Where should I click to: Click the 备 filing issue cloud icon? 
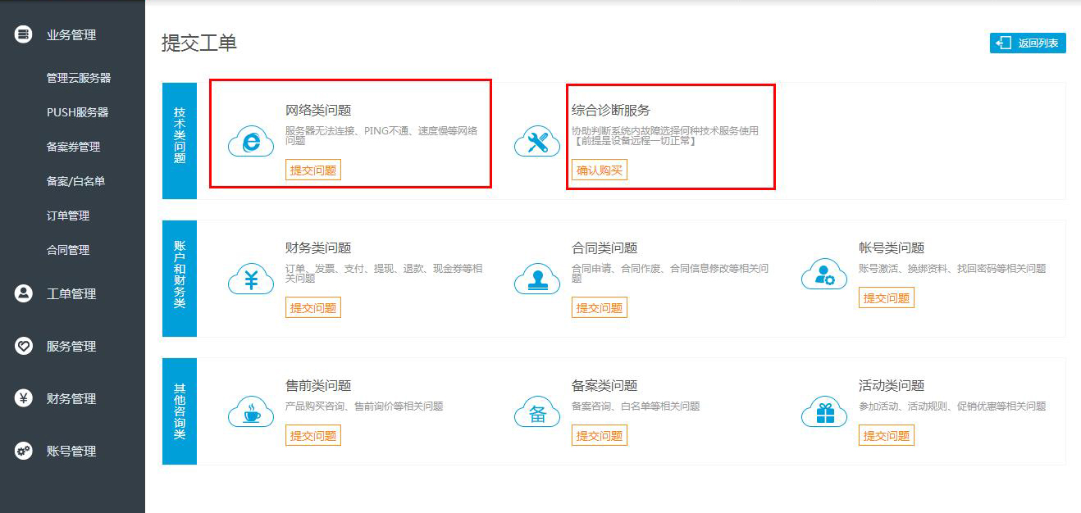click(x=537, y=413)
